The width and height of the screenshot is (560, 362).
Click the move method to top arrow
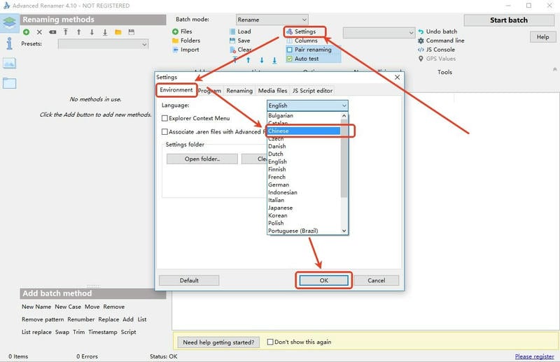(x=66, y=31)
